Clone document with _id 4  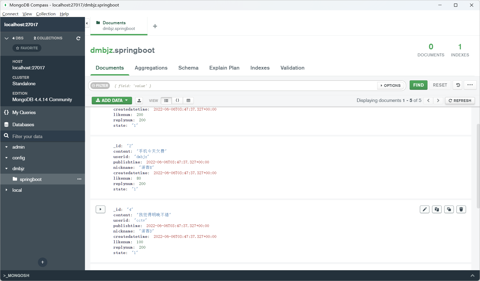point(449,209)
